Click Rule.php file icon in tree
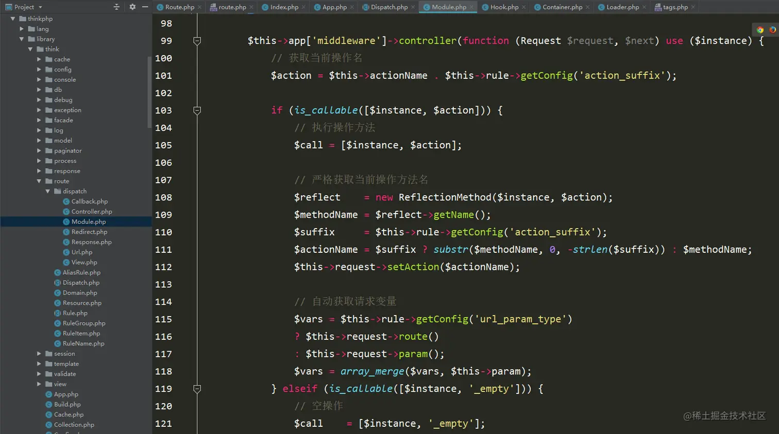The image size is (779, 434). coord(58,313)
